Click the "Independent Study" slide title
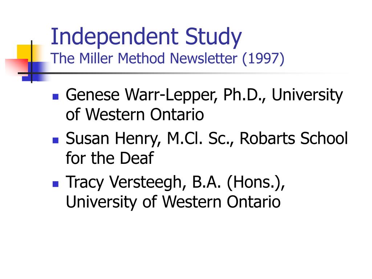 pos(146,37)
